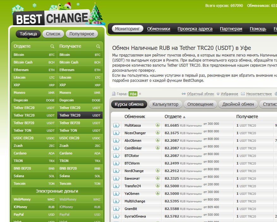Go to Обменники in the top menu
The height and width of the screenshot is (222, 277).
(159, 29)
